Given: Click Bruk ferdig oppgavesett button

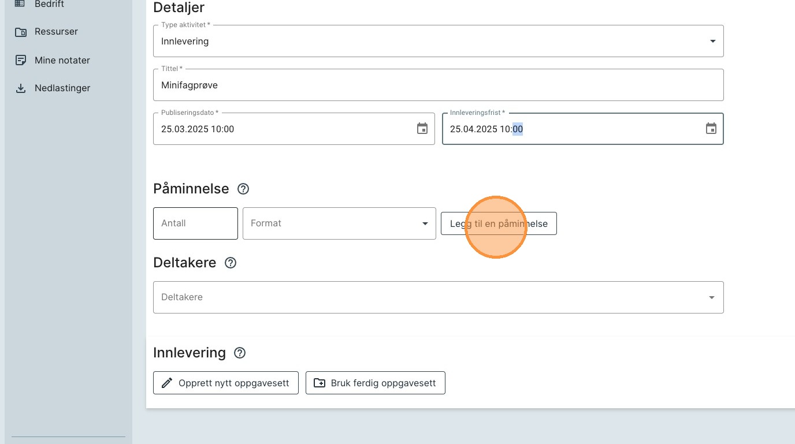Looking at the screenshot, I should click(375, 383).
